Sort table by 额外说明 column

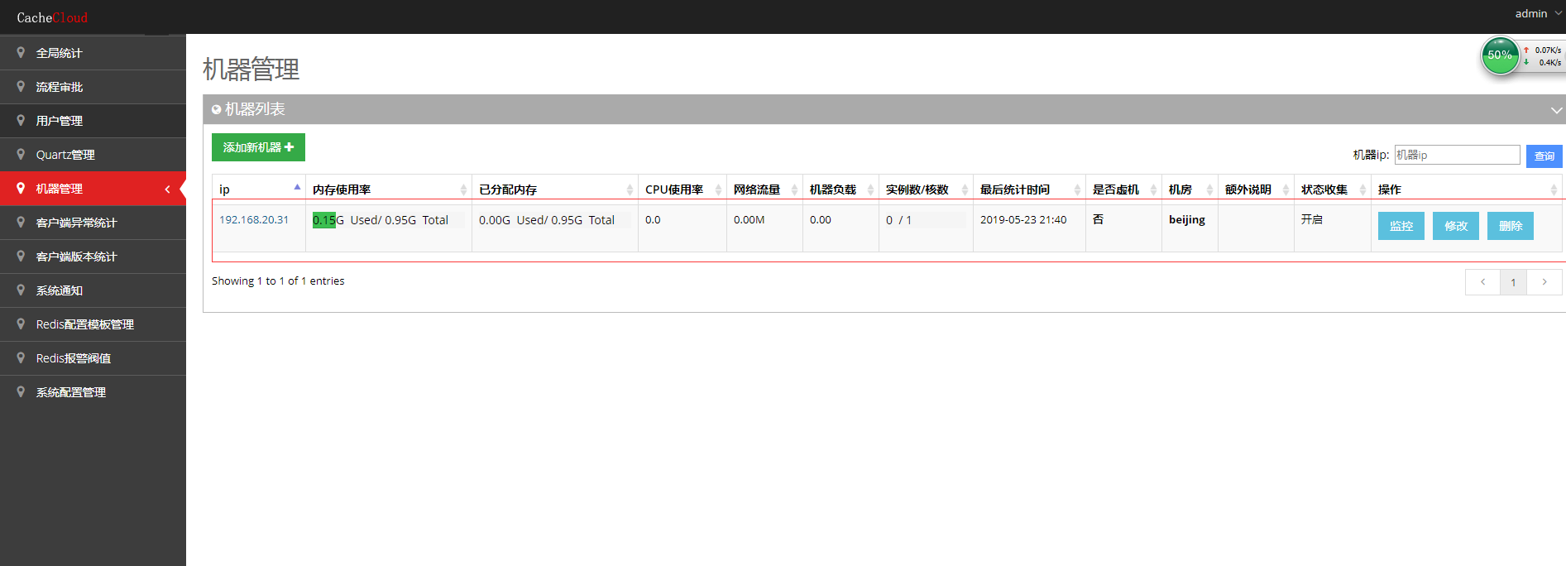click(x=1257, y=189)
